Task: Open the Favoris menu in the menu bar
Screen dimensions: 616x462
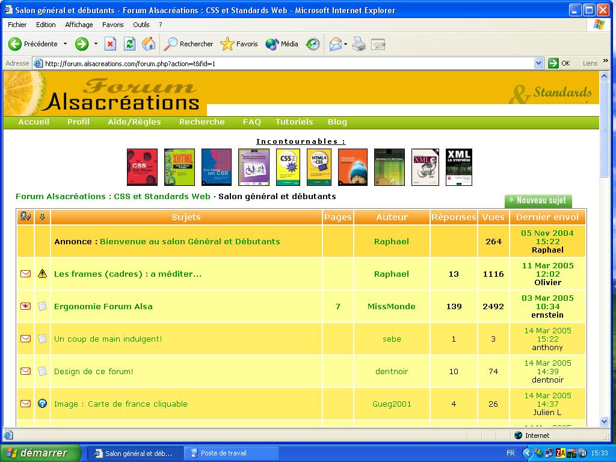Action: tap(112, 25)
